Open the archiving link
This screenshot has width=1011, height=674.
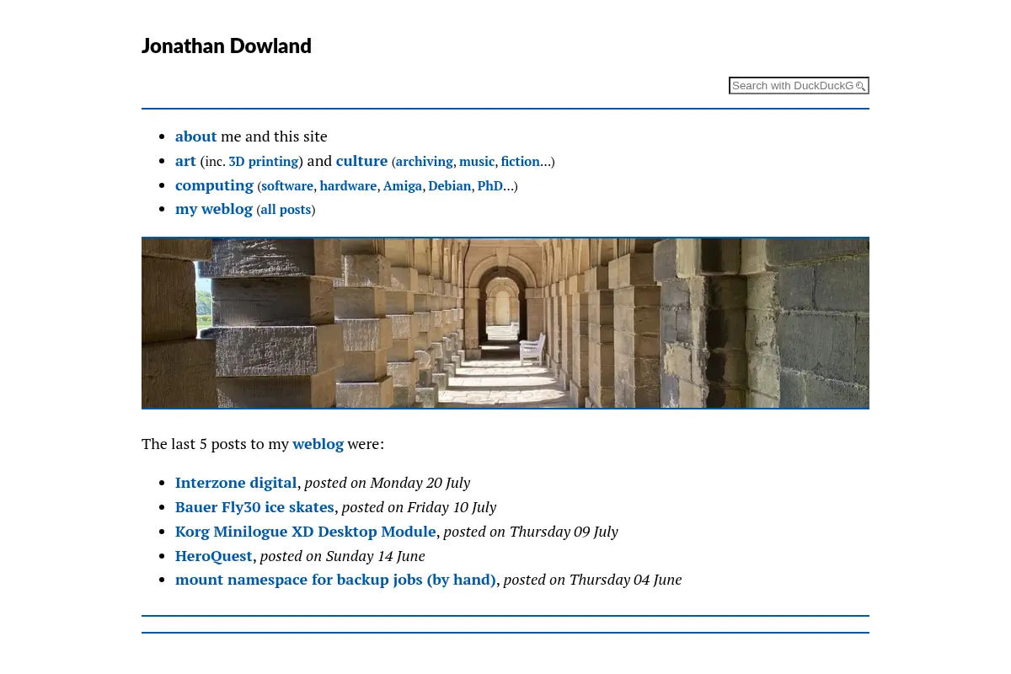tap(425, 162)
